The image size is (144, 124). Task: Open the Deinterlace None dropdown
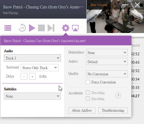pos(107,53)
